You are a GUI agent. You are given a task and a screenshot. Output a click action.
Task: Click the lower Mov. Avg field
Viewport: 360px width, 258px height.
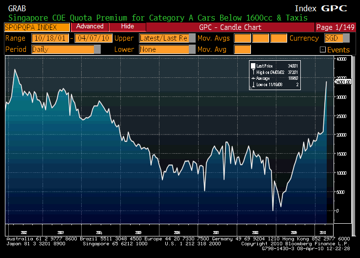coord(242,49)
